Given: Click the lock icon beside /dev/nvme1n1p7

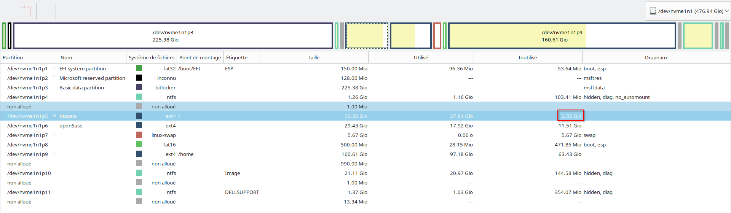Looking at the screenshot, I should (55, 135).
